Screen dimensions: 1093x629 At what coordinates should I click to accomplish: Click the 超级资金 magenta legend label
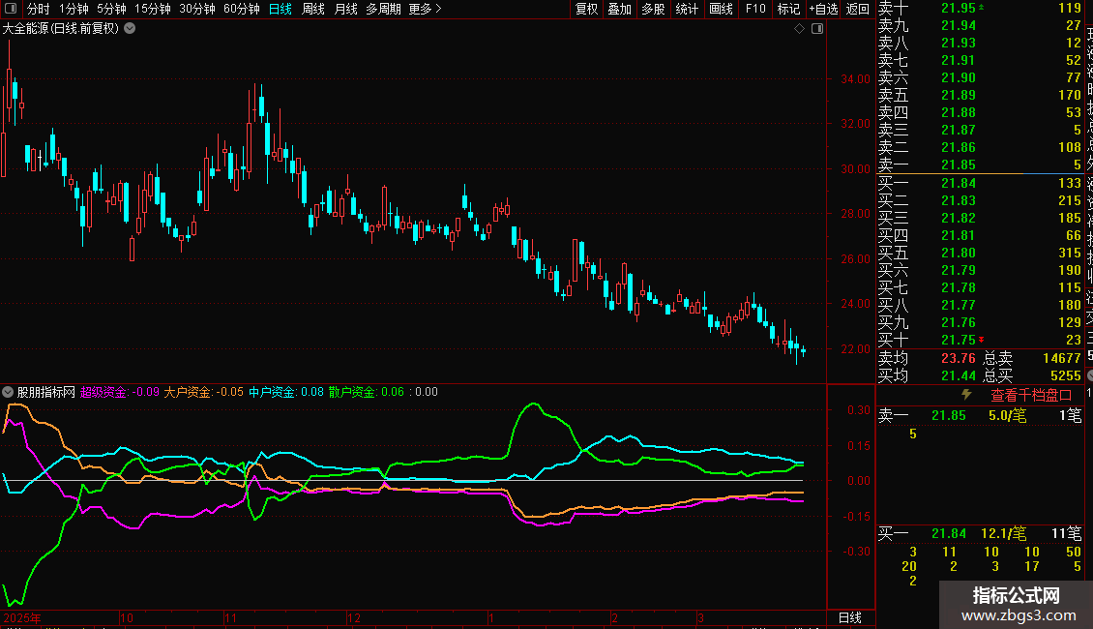(103, 392)
